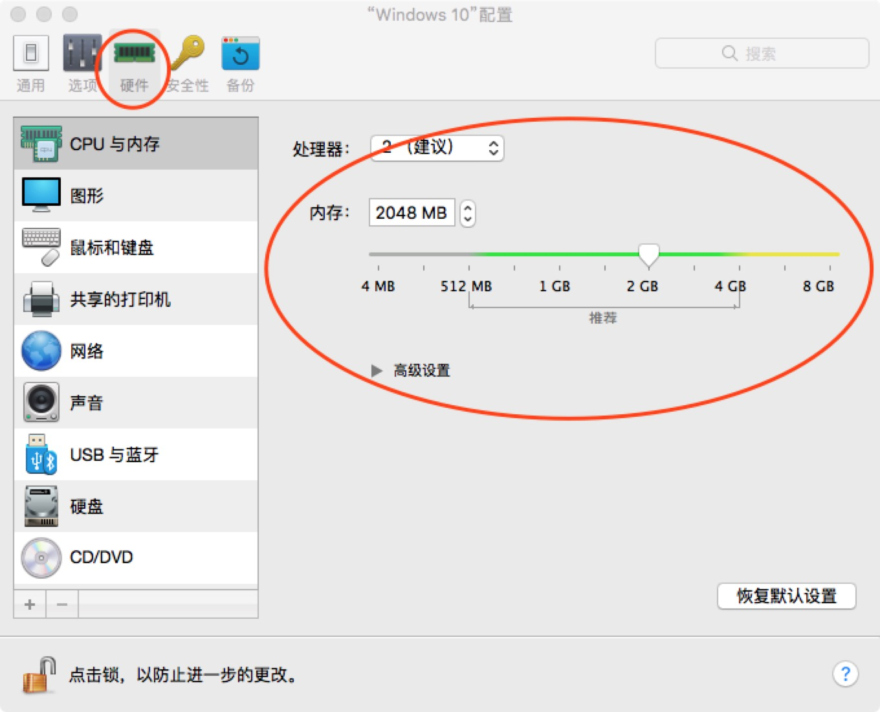Open the help question mark button
The image size is (880, 712).
point(845,674)
